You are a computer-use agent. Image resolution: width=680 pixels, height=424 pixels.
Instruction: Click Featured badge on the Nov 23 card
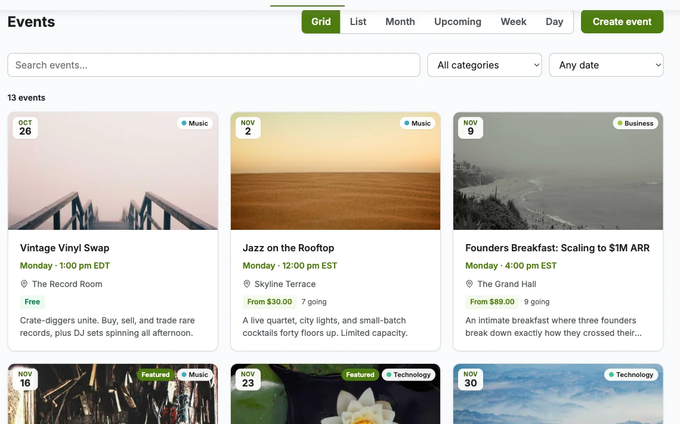[x=360, y=375]
